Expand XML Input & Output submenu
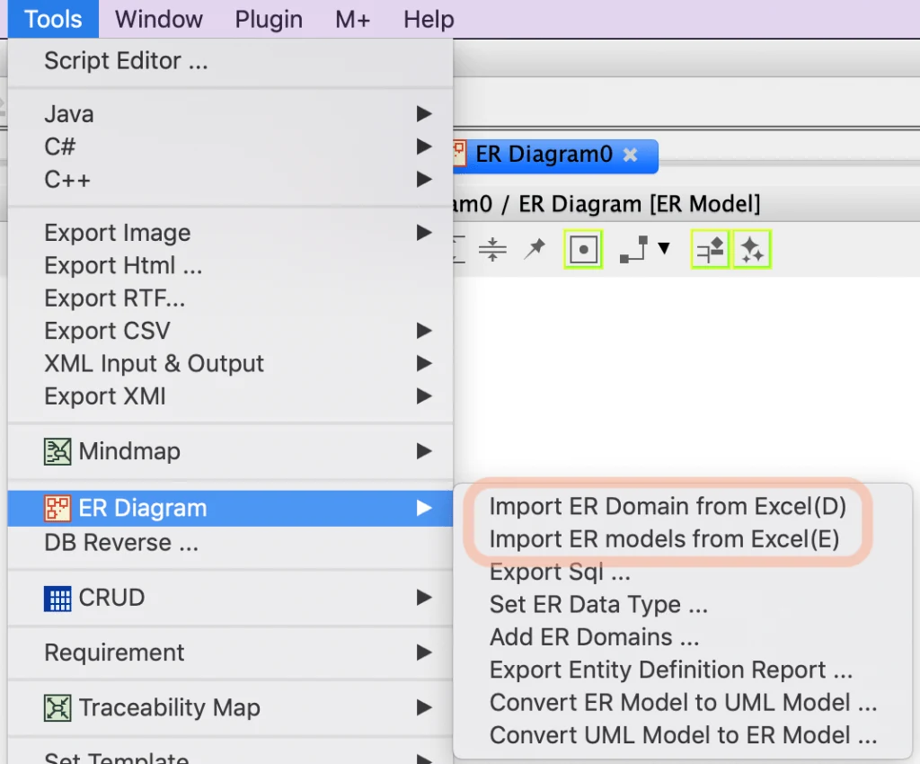The height and width of the screenshot is (764, 920). [x=230, y=364]
